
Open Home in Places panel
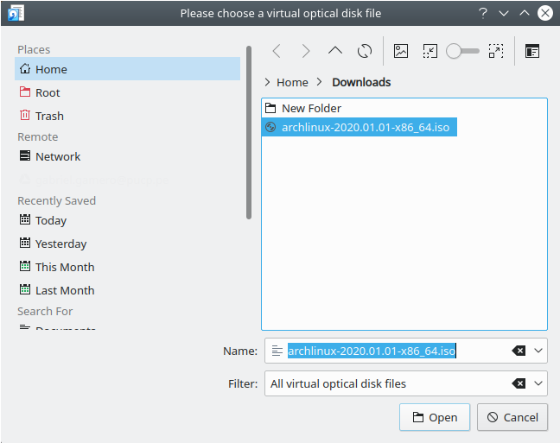click(x=127, y=69)
